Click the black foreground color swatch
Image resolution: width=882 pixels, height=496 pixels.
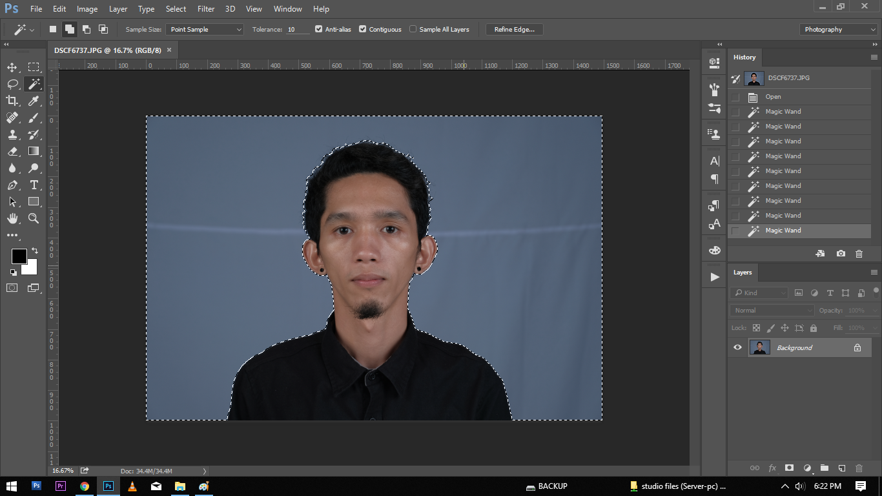(x=19, y=256)
